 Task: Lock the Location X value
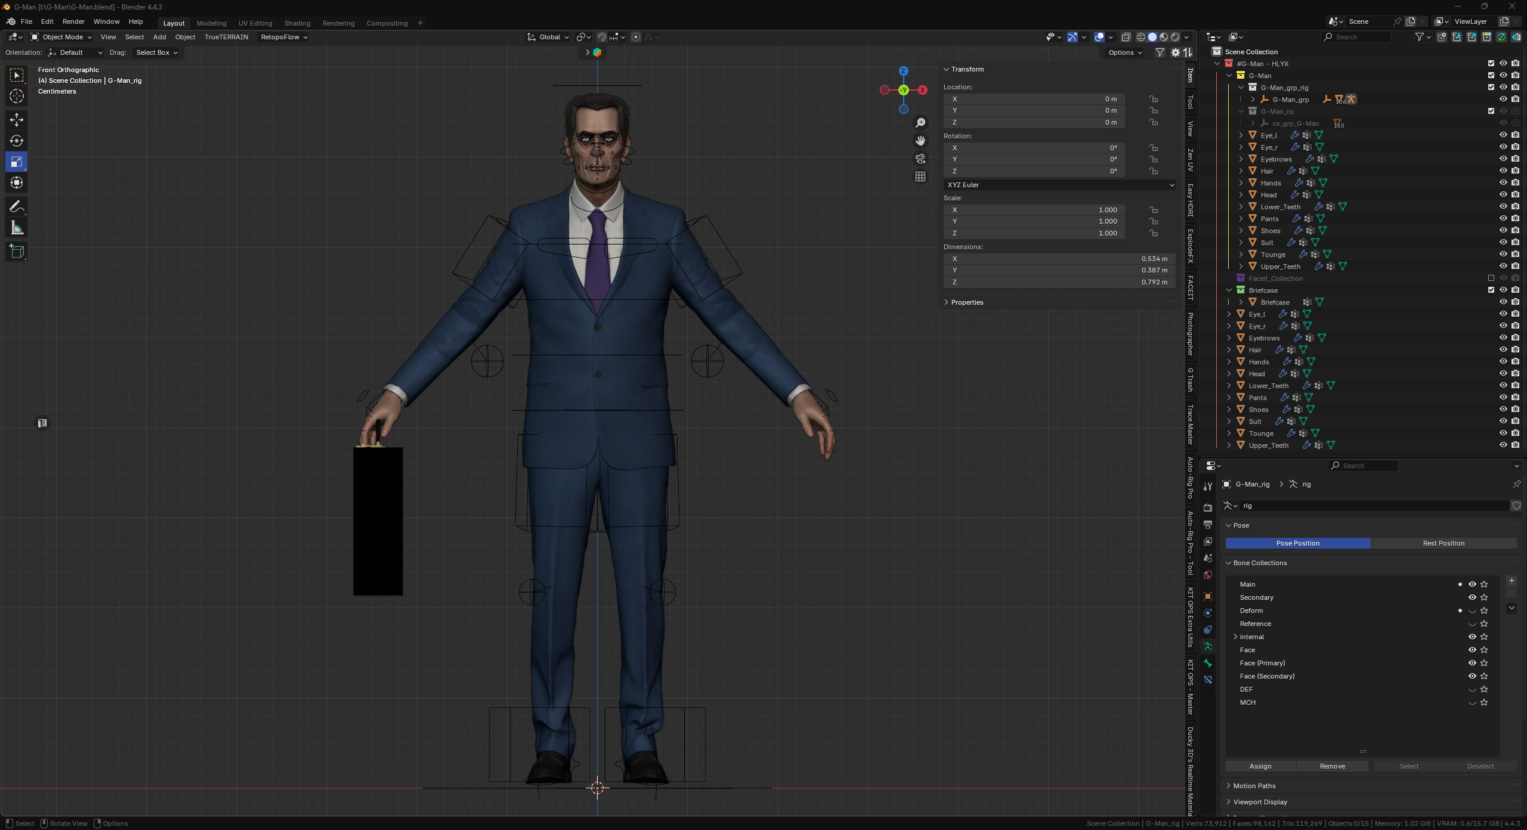(x=1154, y=99)
